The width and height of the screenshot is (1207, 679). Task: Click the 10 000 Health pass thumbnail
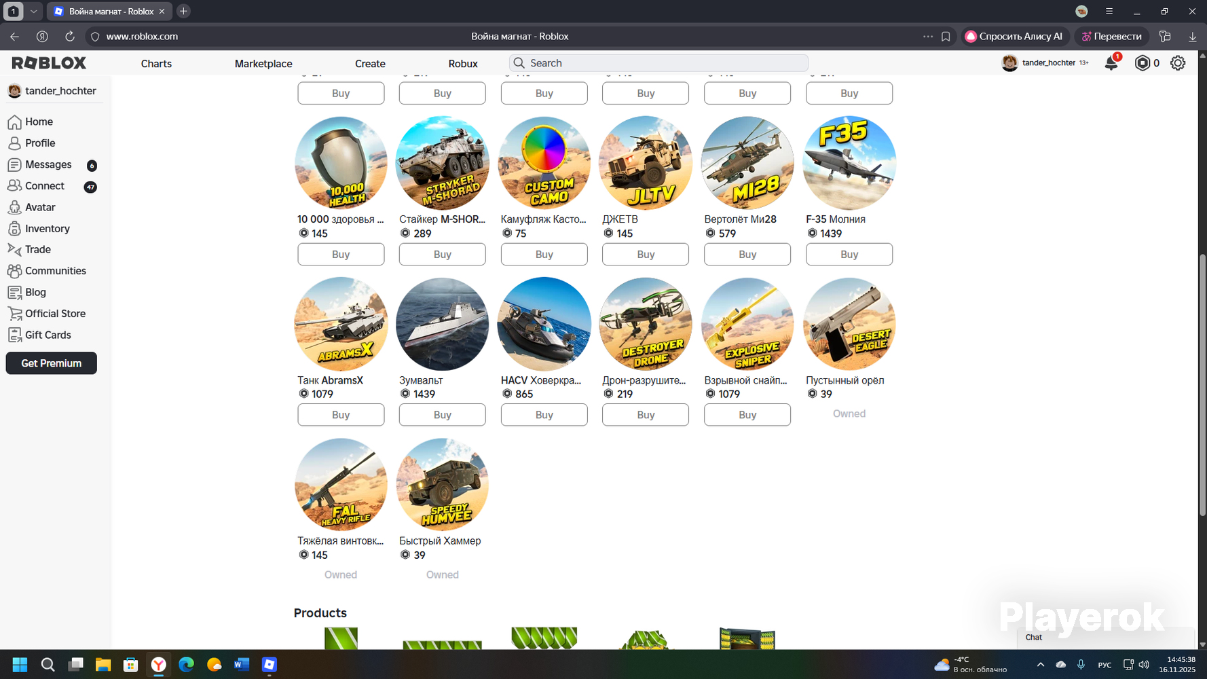341,163
